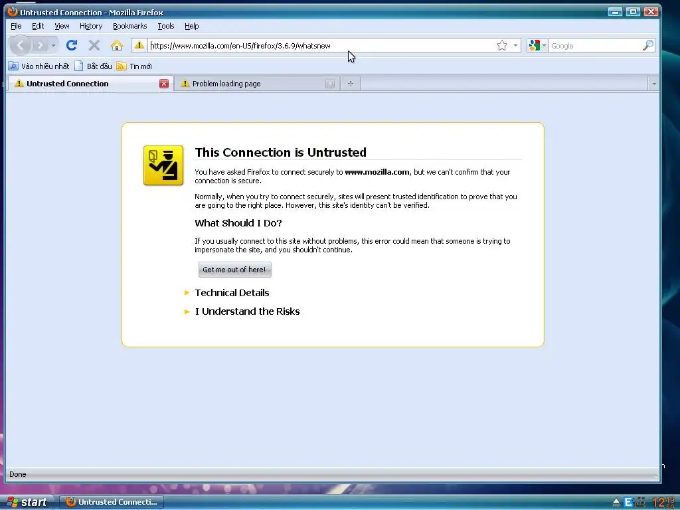Screen dimensions: 680x510
Task: Open the File menu
Action: 16,26
